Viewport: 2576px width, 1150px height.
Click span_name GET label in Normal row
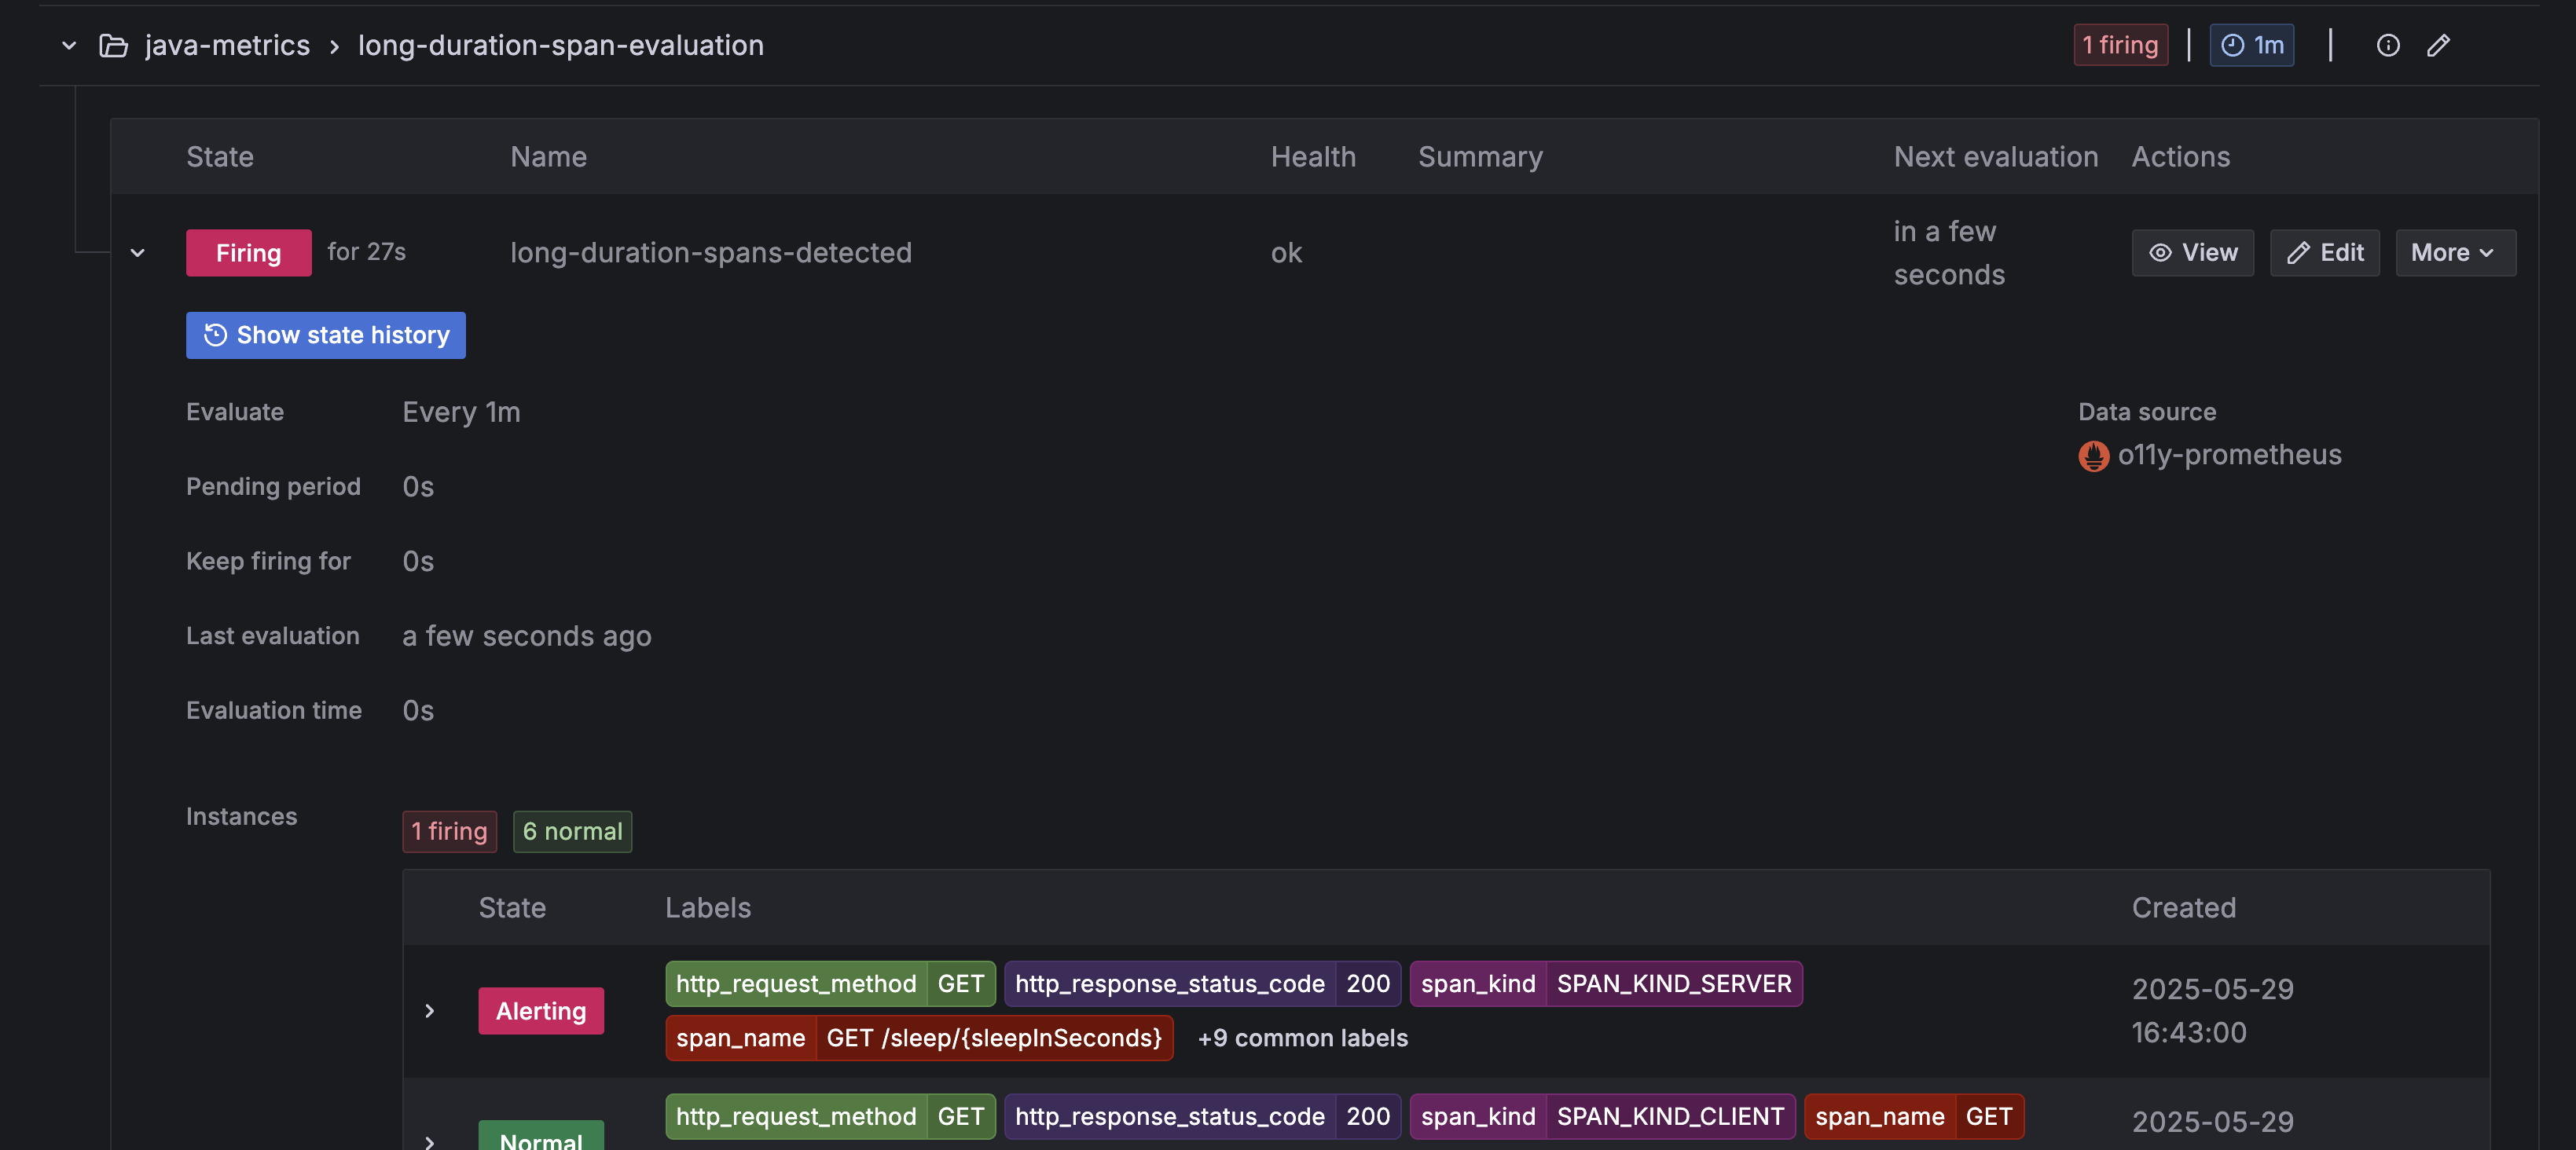[x=1914, y=1116]
